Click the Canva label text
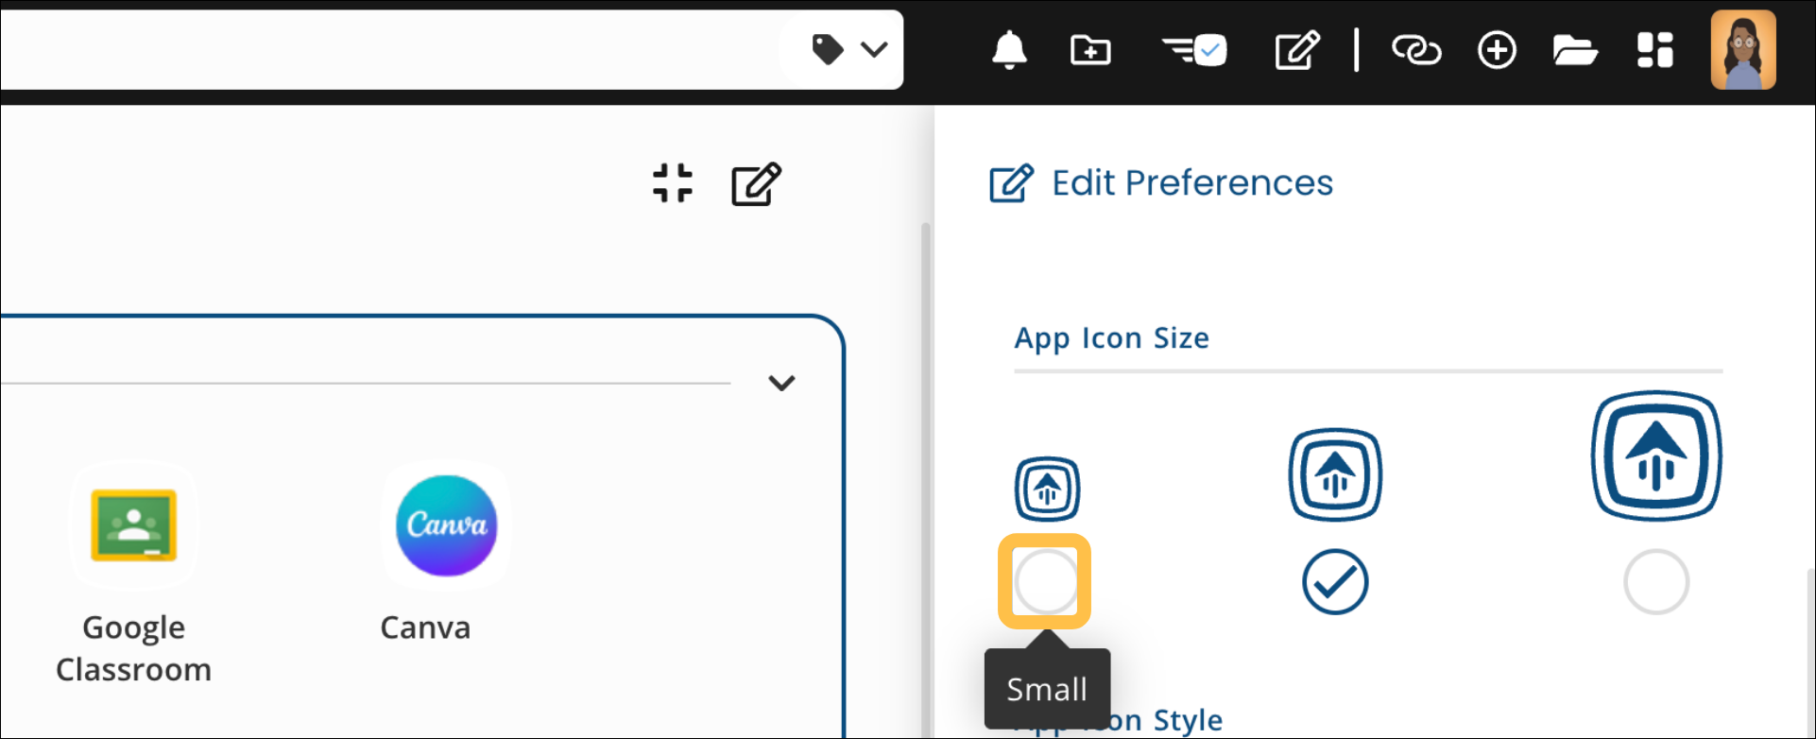Viewport: 1816px width, 739px height. pyautogui.click(x=425, y=627)
